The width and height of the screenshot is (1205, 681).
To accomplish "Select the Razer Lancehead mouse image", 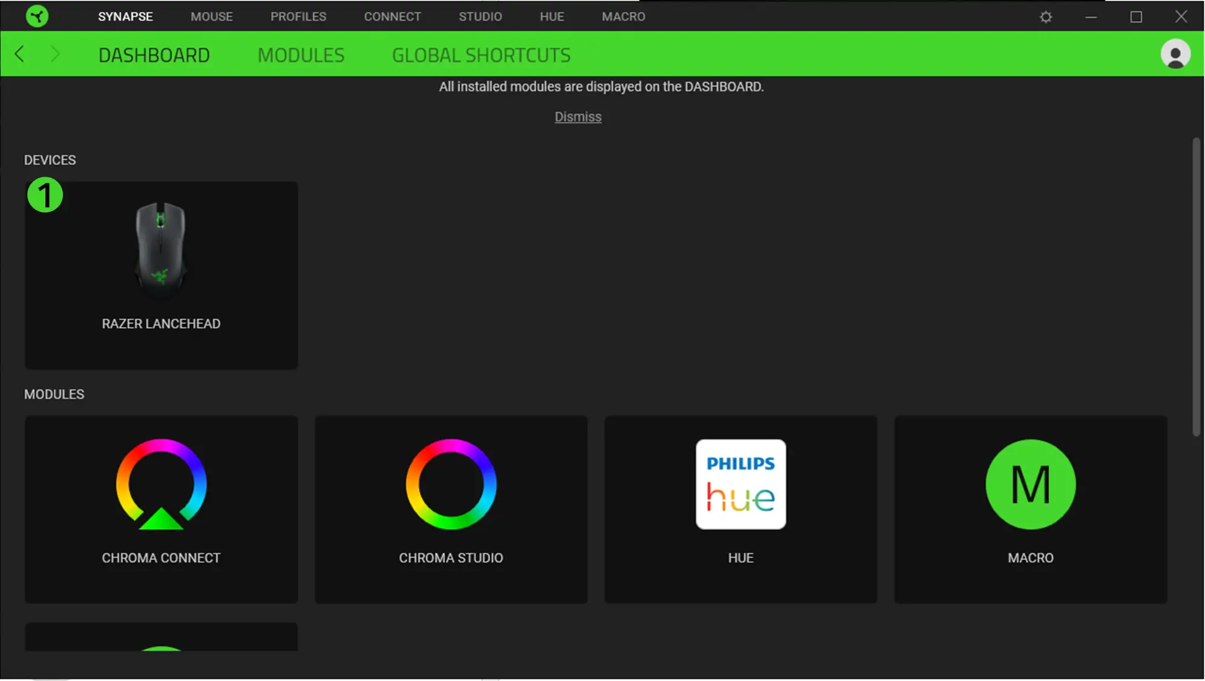I will click(x=160, y=249).
